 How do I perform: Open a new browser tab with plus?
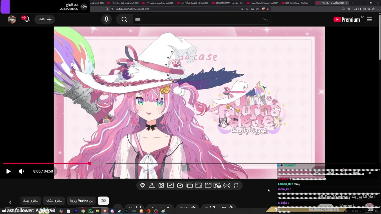[352, 3]
